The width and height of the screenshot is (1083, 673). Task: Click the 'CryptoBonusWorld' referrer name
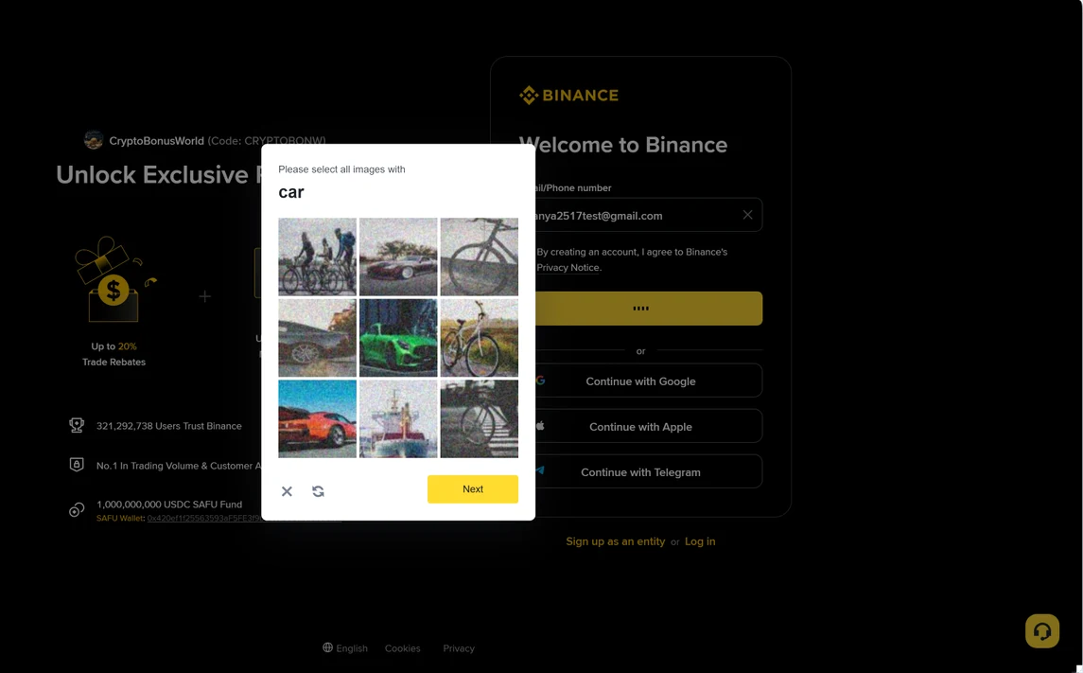pyautogui.click(x=156, y=140)
